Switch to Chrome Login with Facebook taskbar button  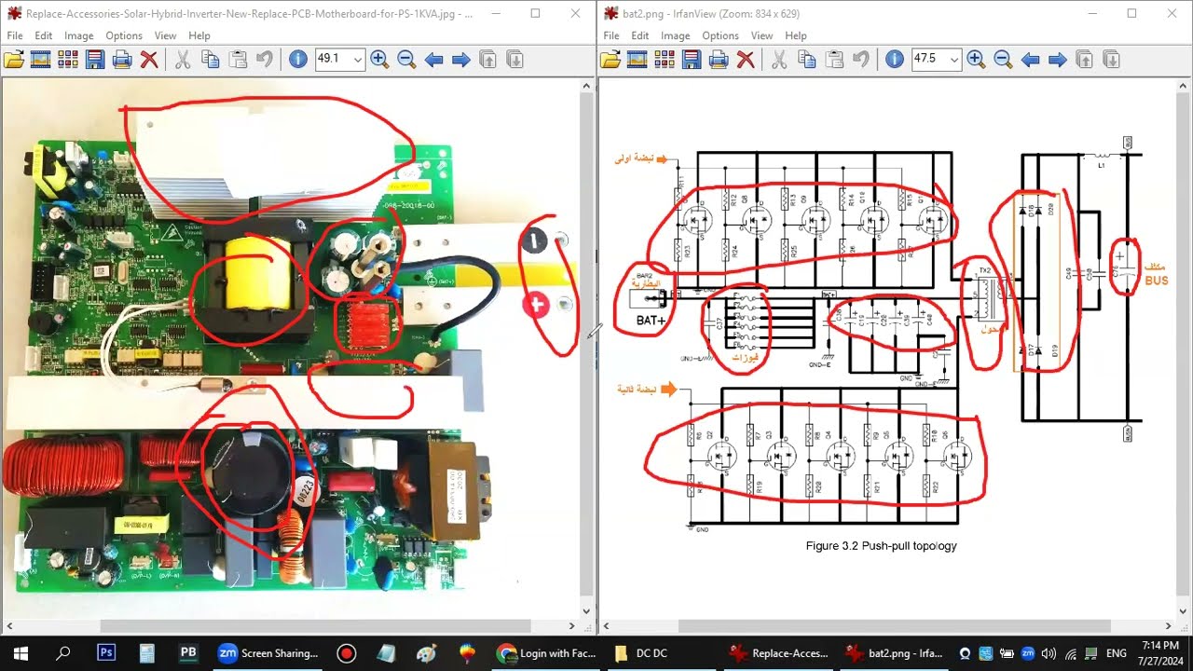547,653
